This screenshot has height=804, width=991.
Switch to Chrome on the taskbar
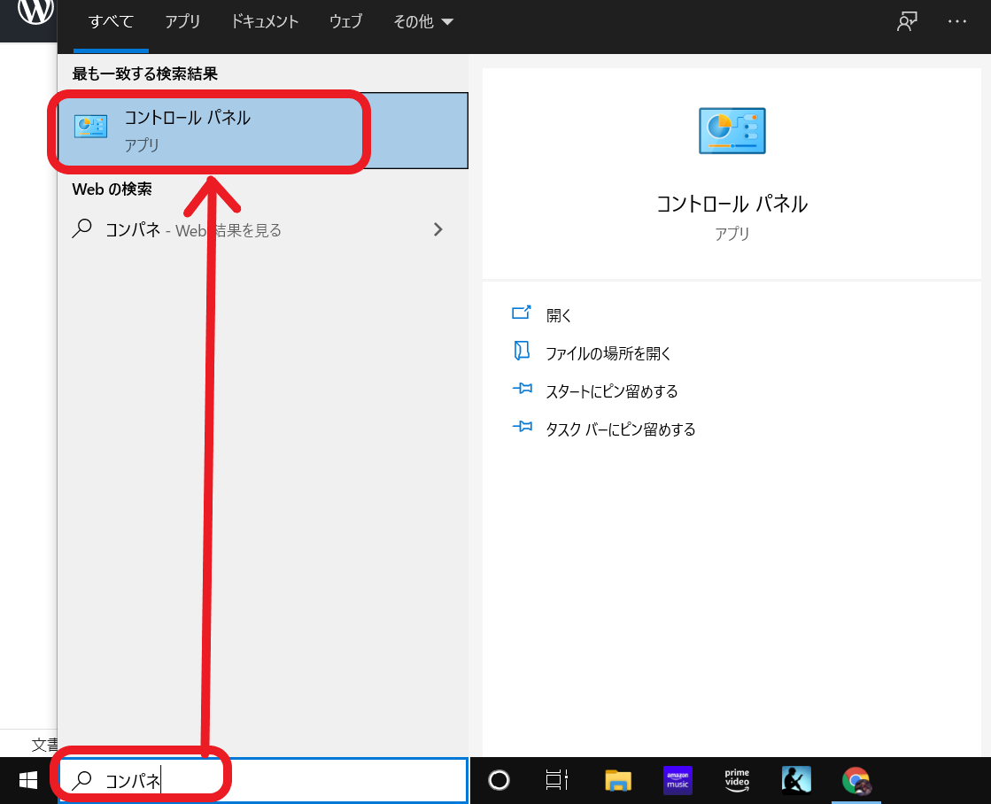pyautogui.click(x=856, y=781)
